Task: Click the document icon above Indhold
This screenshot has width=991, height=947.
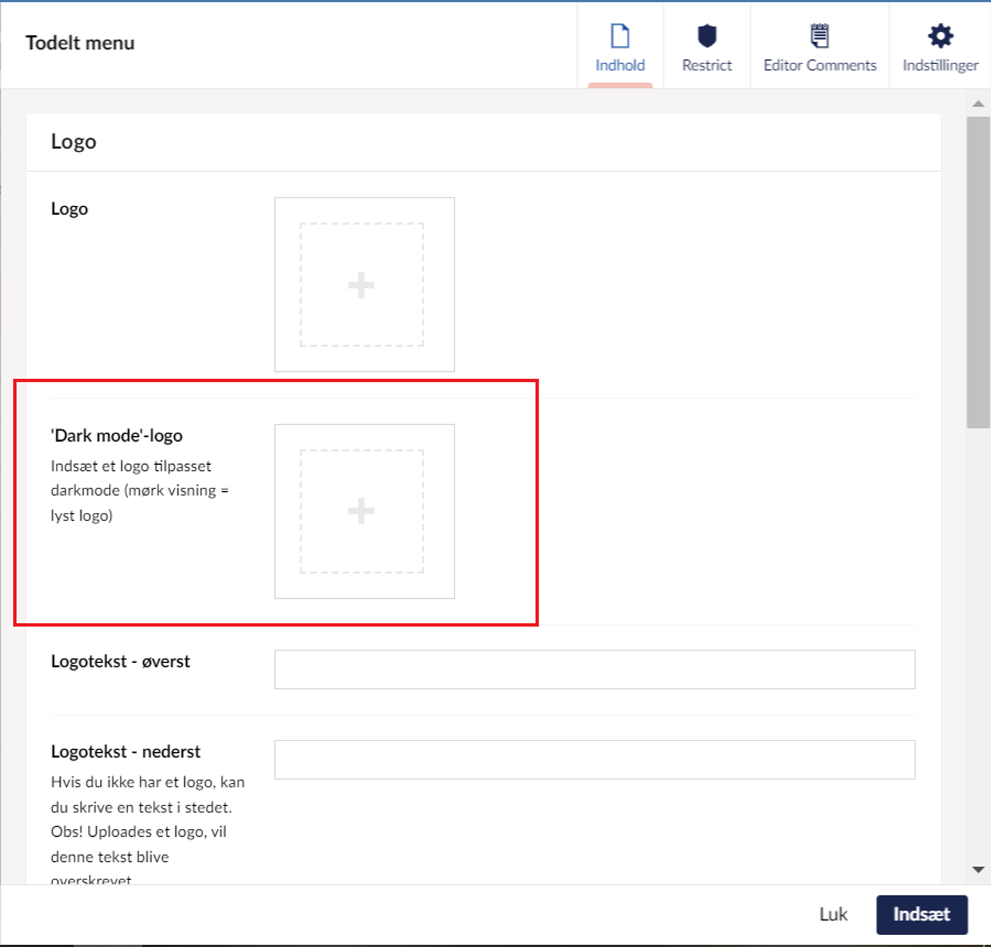Action: point(620,36)
